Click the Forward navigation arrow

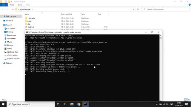coord(7,9)
